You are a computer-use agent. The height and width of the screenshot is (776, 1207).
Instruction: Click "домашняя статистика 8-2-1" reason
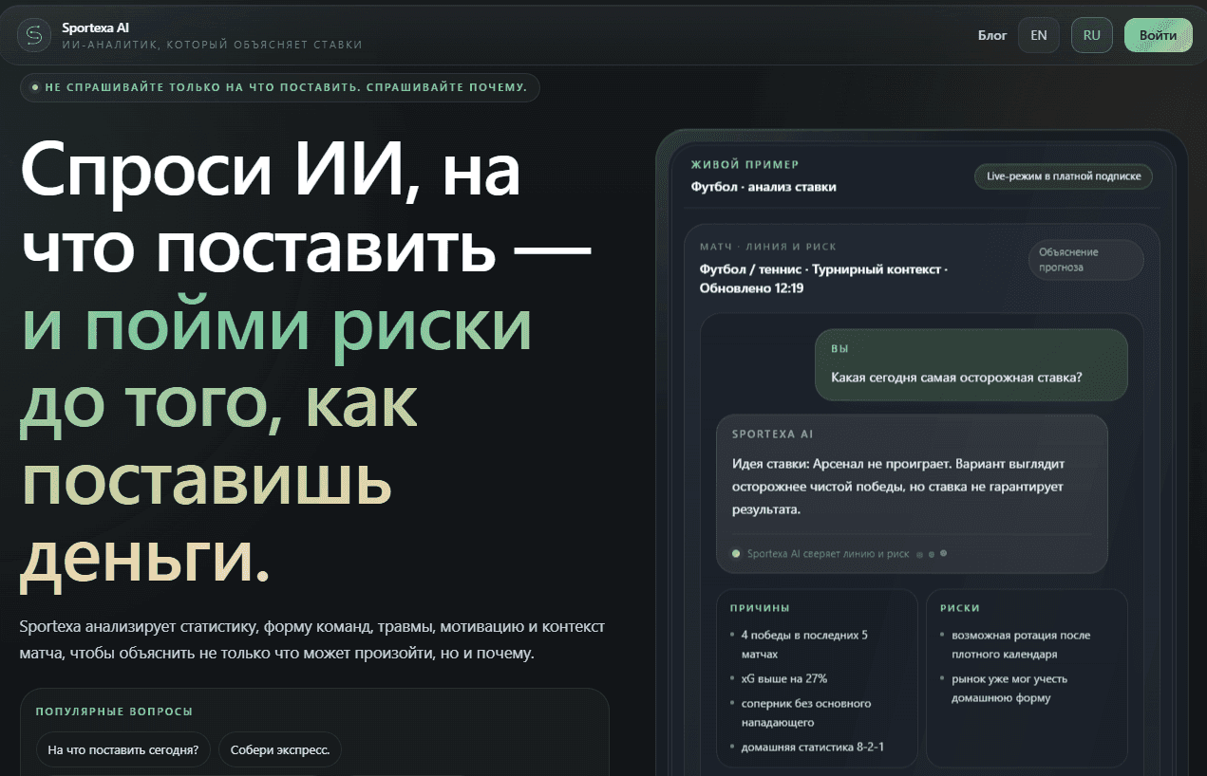click(812, 748)
